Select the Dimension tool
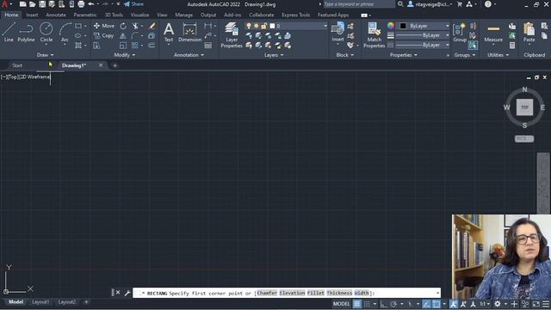551x310 pixels. coord(189,32)
